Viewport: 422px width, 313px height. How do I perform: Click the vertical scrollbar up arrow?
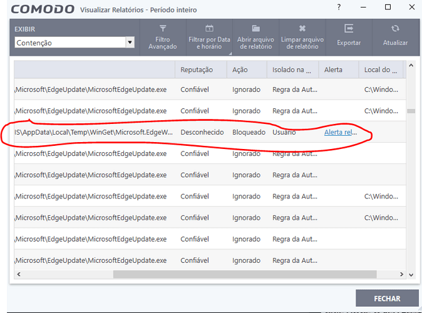point(411,66)
